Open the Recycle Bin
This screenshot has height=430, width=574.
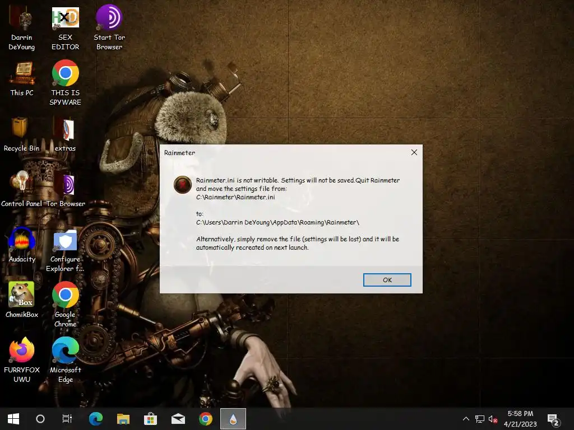[x=22, y=134]
